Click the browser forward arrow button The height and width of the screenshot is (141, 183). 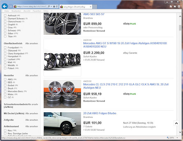click(11, 7)
